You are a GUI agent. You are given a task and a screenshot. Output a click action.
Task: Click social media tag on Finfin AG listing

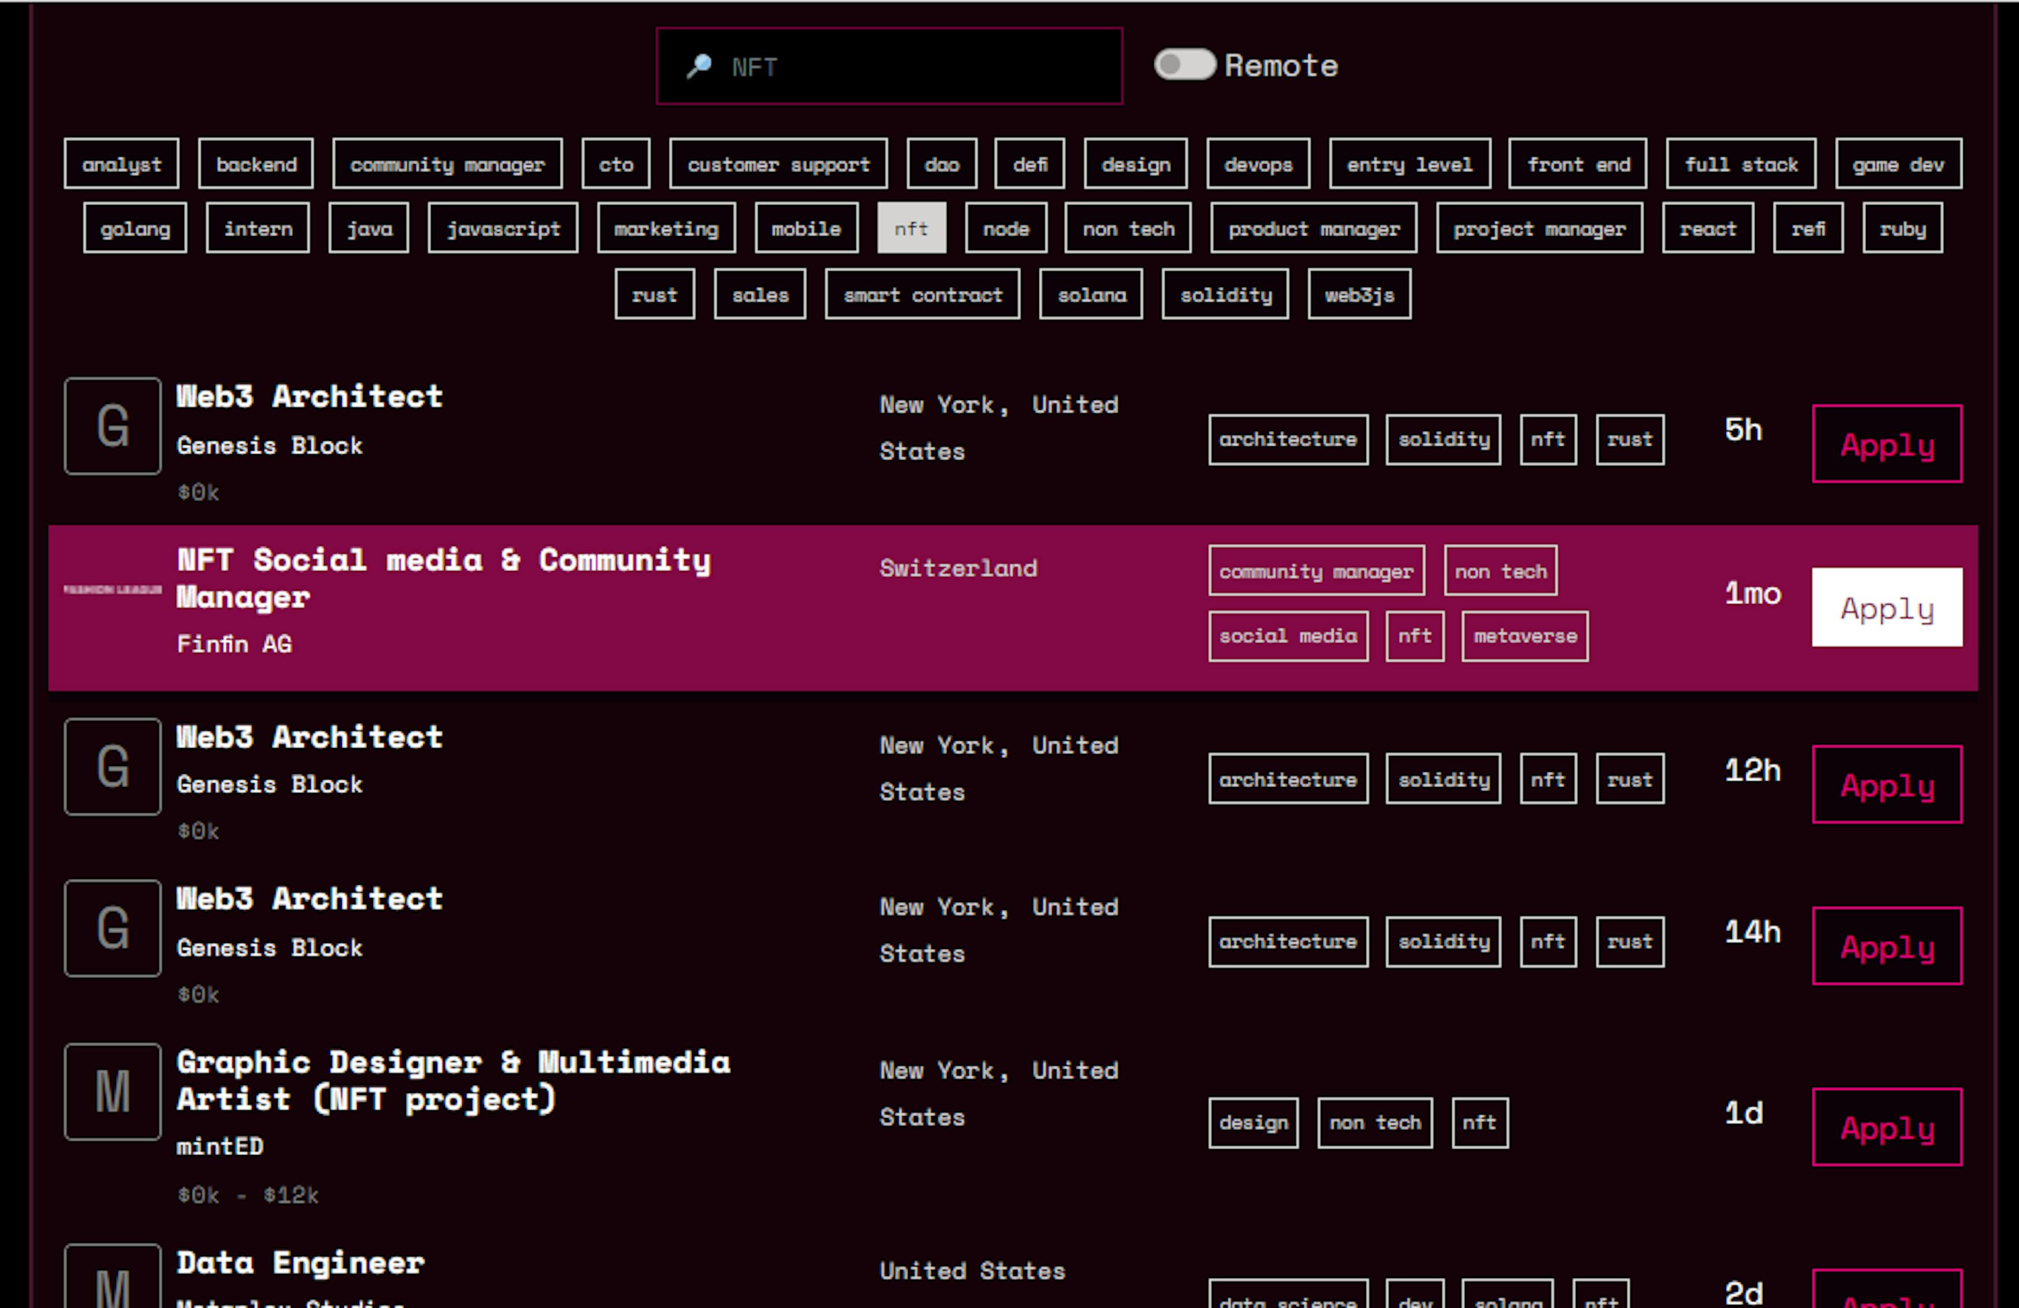[x=1288, y=636]
